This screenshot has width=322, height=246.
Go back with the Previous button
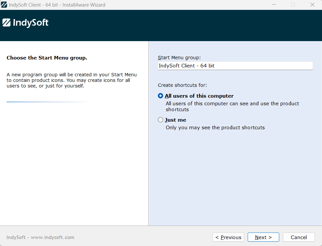(x=228, y=237)
